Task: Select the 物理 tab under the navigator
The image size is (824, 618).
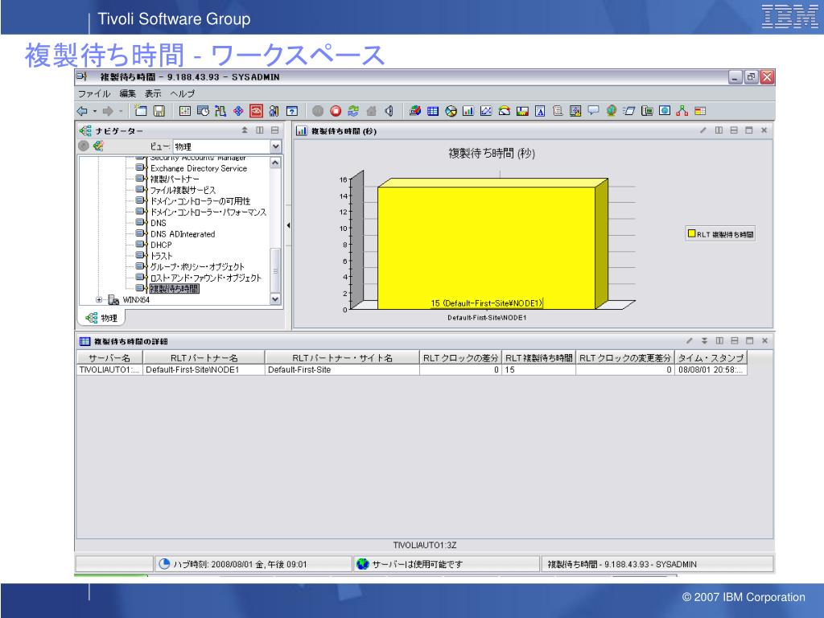Action: [102, 318]
